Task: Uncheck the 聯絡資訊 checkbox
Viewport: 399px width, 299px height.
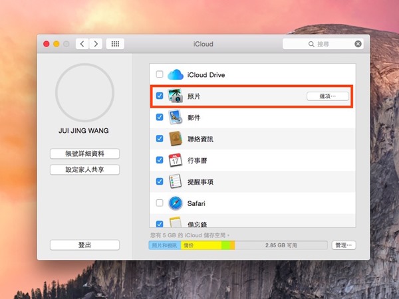Action: pyautogui.click(x=160, y=139)
